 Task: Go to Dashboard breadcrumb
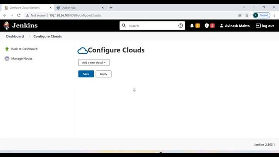(15, 36)
